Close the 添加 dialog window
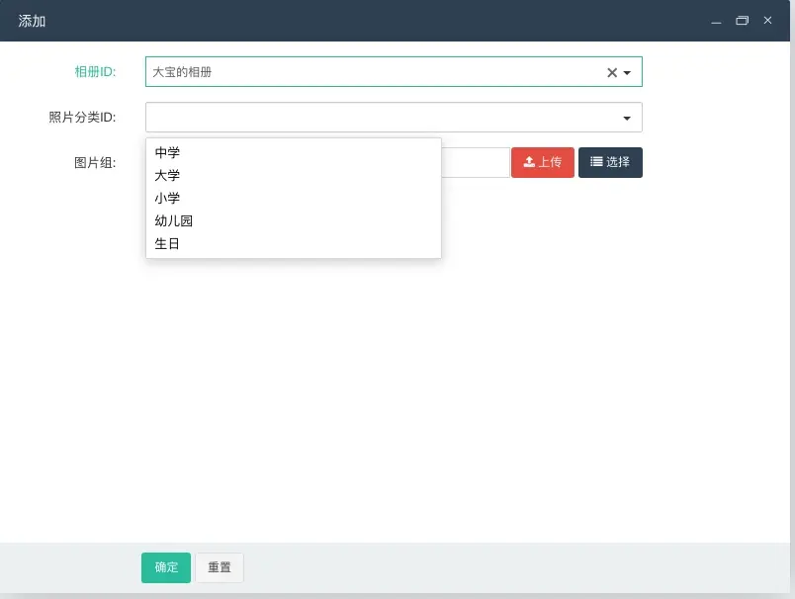Viewport: 795px width, 599px height. pyautogui.click(x=767, y=21)
